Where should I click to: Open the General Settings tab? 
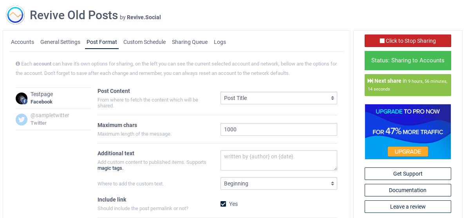tap(60, 42)
